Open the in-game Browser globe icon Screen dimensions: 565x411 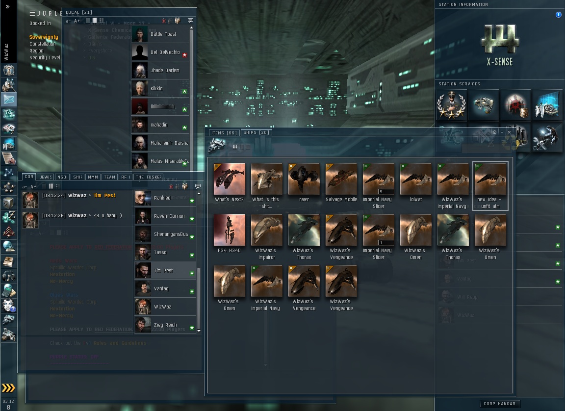(x=9, y=246)
